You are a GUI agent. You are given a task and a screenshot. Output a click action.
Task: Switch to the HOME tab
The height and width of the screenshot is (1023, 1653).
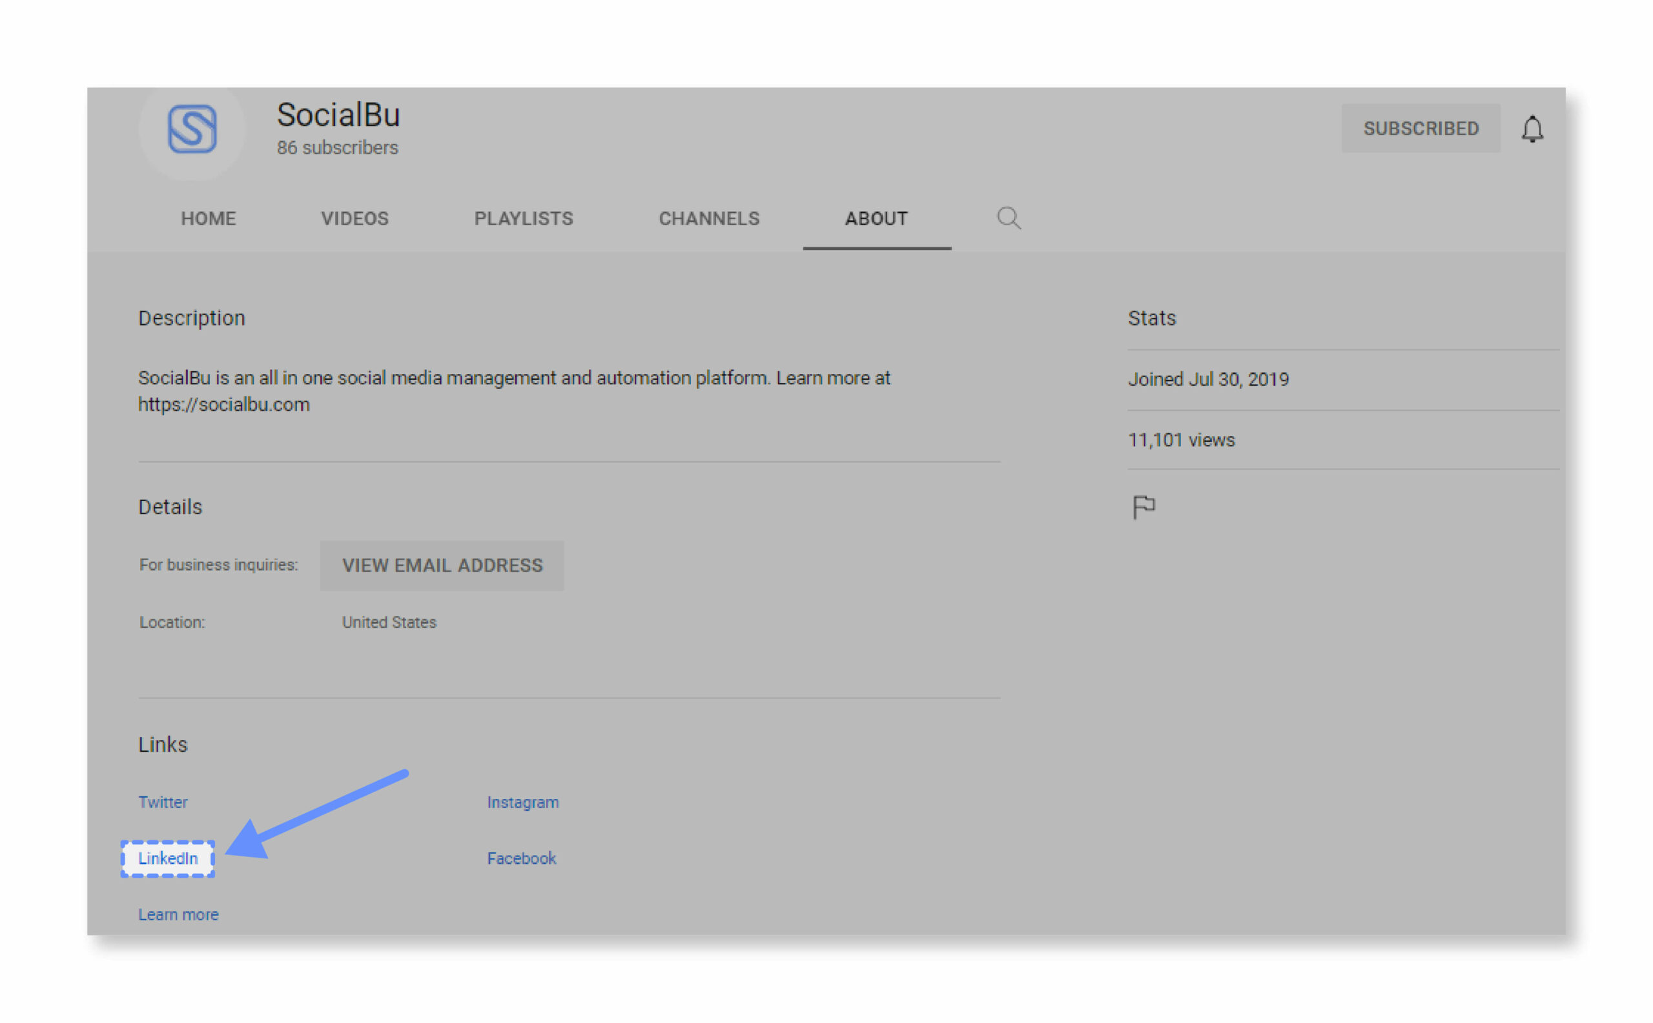click(209, 218)
